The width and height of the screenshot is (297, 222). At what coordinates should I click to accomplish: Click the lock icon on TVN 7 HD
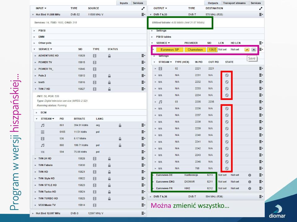(109, 89)
